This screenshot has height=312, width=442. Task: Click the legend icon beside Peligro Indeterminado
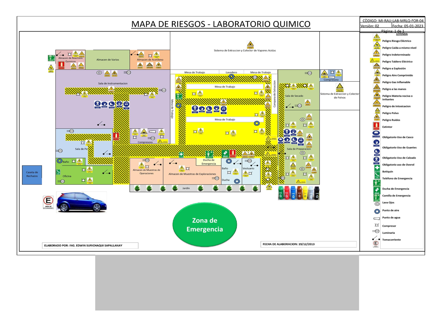376,53
